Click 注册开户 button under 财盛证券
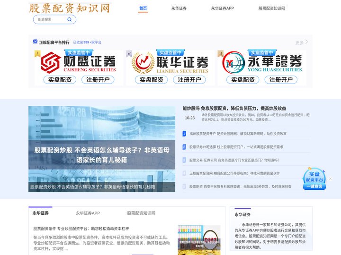341x255 pixels. click(x=98, y=80)
